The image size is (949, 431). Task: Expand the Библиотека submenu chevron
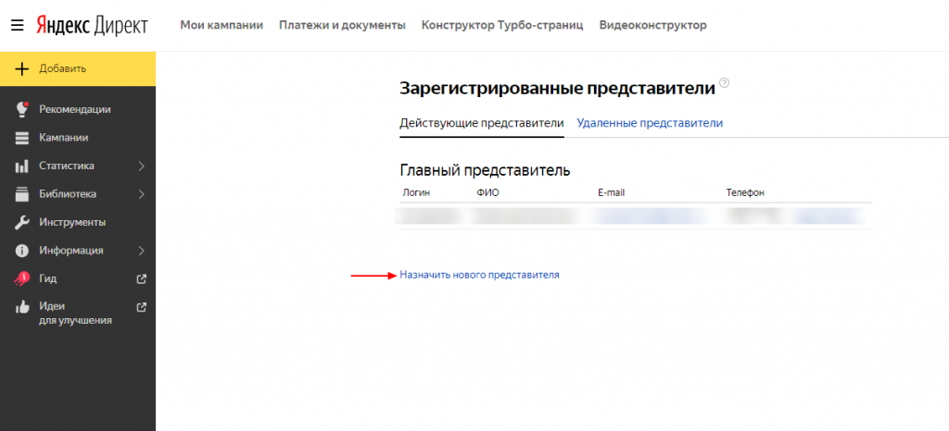(x=142, y=194)
